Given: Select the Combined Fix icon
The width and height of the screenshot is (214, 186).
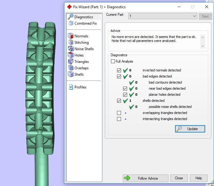Looking at the screenshot, I should 71,23.
